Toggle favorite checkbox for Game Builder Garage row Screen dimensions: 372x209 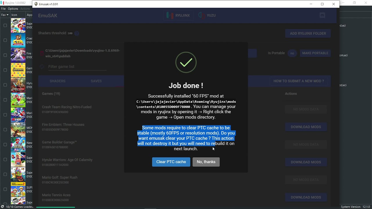coord(5,70)
